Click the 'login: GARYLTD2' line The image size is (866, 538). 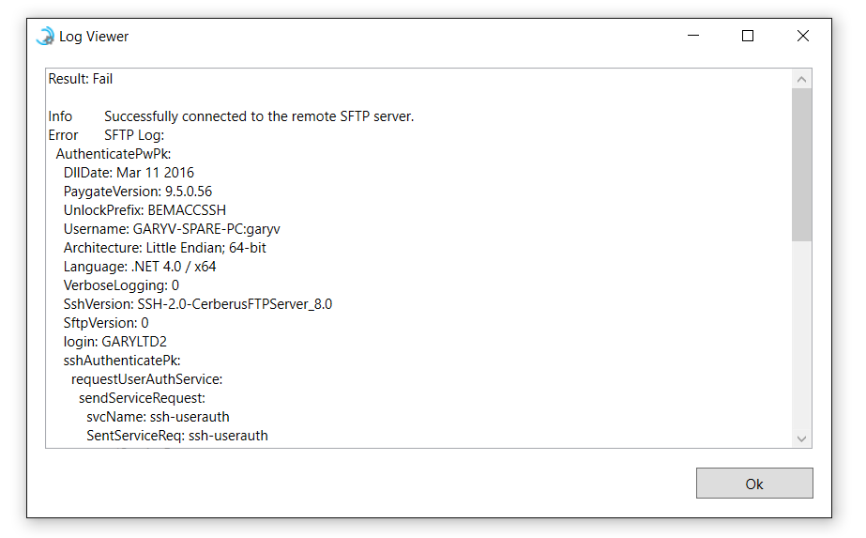pos(114,343)
